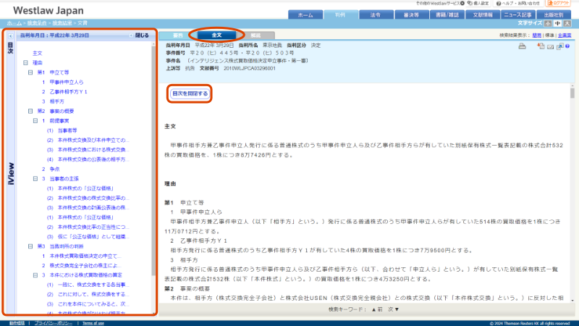Click the 閉じる link in contents panel

[143, 35]
